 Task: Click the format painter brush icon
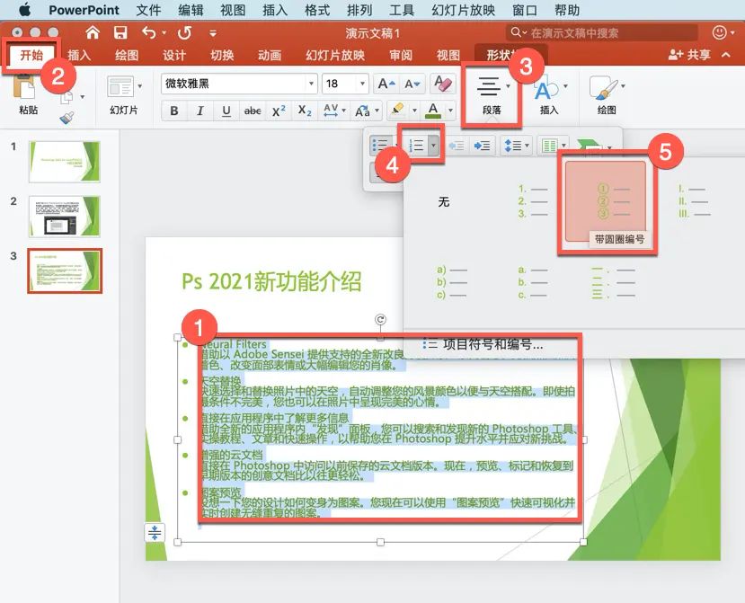(x=67, y=118)
